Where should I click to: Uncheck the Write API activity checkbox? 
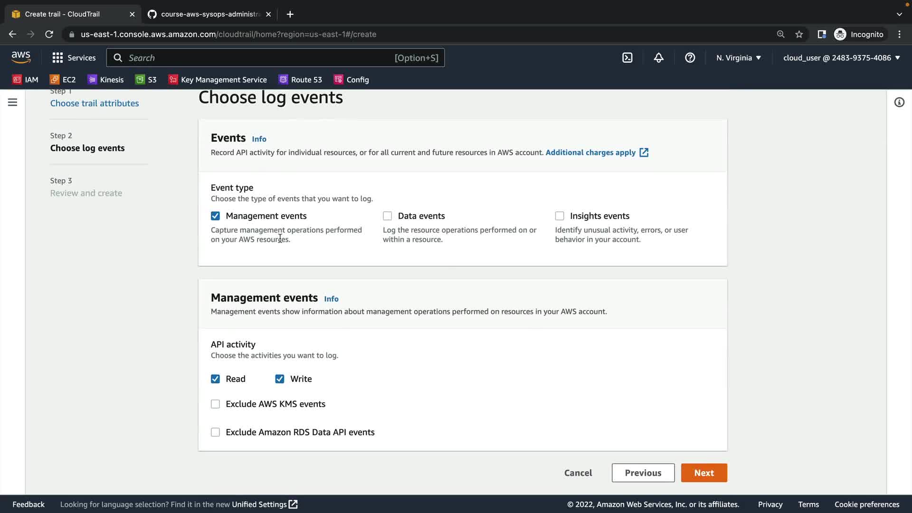coord(280,379)
